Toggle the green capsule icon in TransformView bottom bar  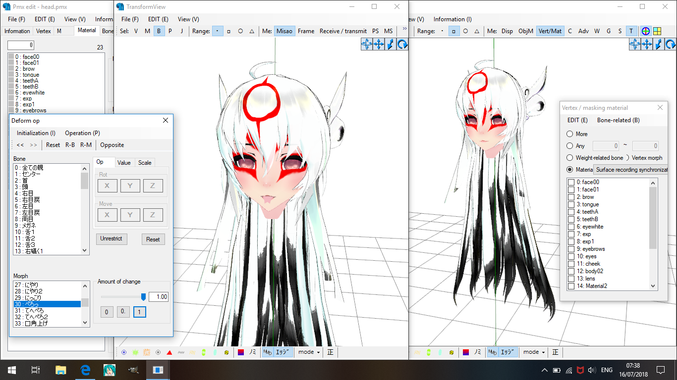point(204,352)
